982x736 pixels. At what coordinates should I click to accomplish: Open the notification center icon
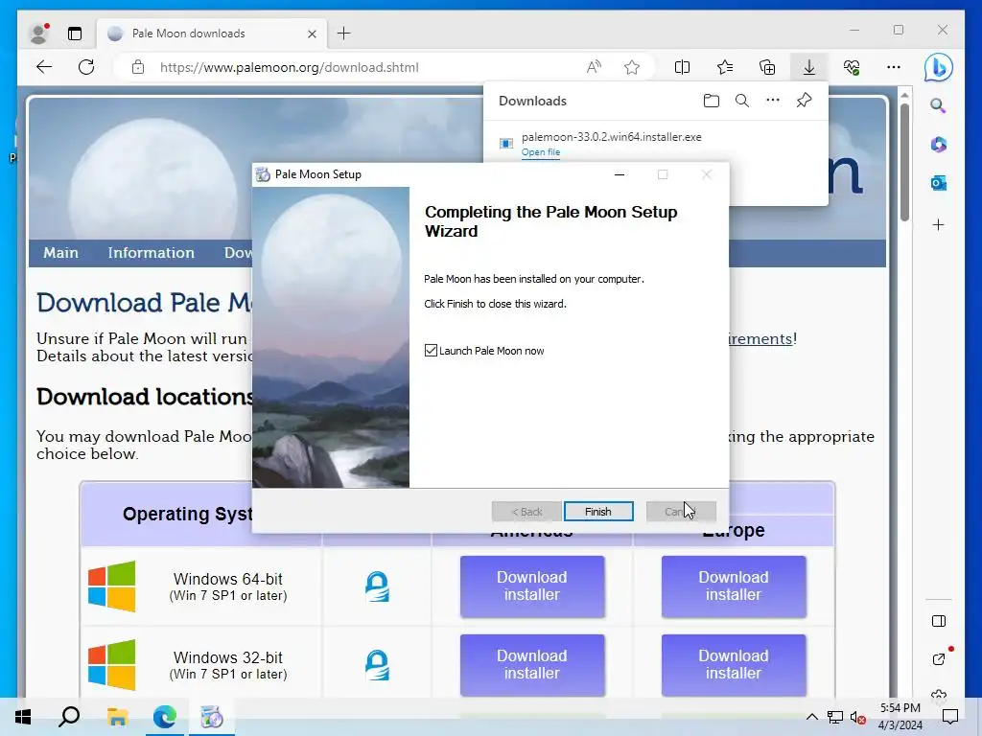pyautogui.click(x=950, y=717)
